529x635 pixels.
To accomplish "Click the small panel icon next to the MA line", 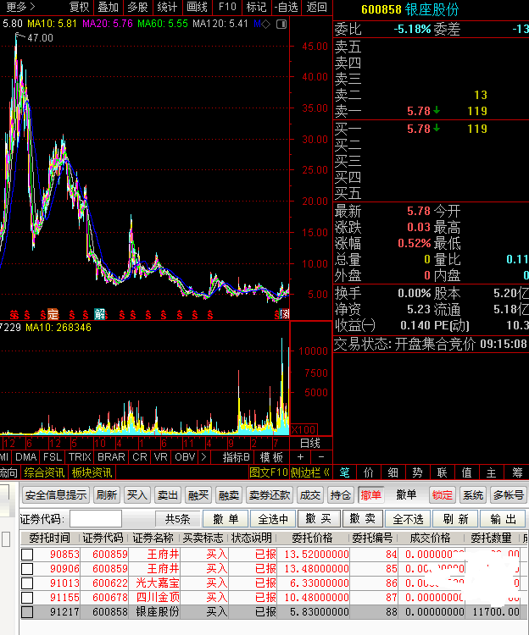I will (x=281, y=25).
